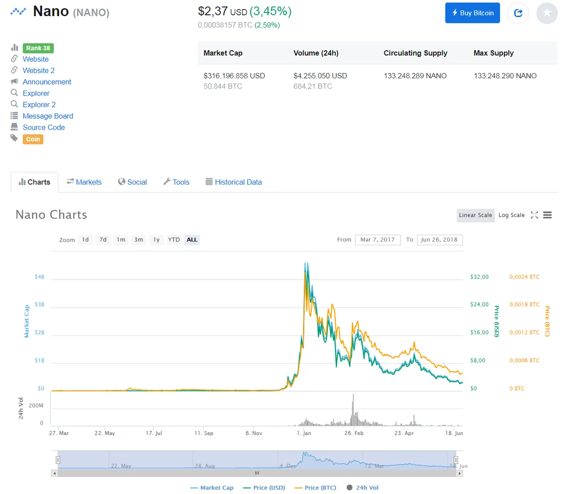Screen dimensions: 574x494
Task: Click the From date field Mar 7, 2017
Action: pyautogui.click(x=378, y=240)
